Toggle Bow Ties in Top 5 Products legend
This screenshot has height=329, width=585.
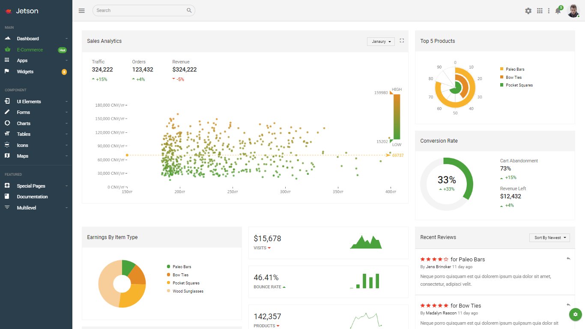[510, 77]
